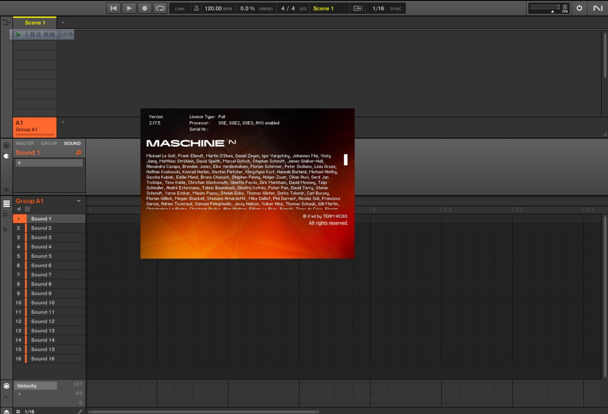Select Sound 13 row
Screen dimensions: 608x414
pyautogui.click(x=49, y=331)
